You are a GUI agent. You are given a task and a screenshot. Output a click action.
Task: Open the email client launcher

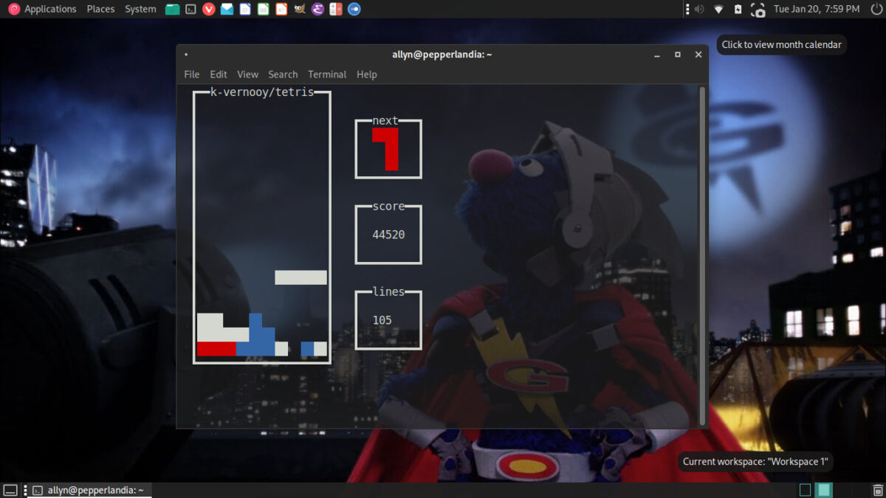tap(227, 10)
